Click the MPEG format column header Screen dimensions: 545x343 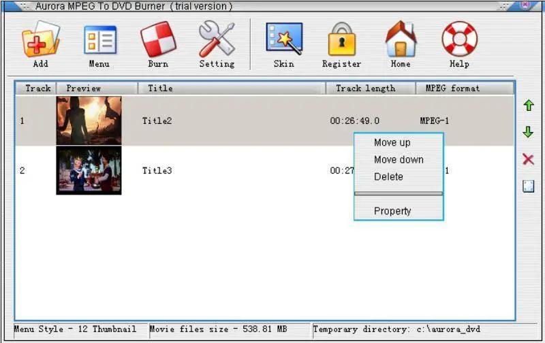pos(465,88)
